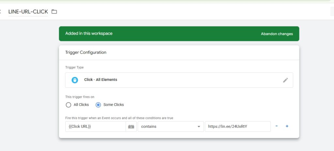The height and width of the screenshot is (151, 334).
Task: Open the variable picker brick icon
Action: click(x=131, y=127)
